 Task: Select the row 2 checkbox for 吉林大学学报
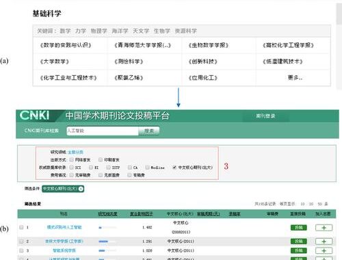point(21,242)
